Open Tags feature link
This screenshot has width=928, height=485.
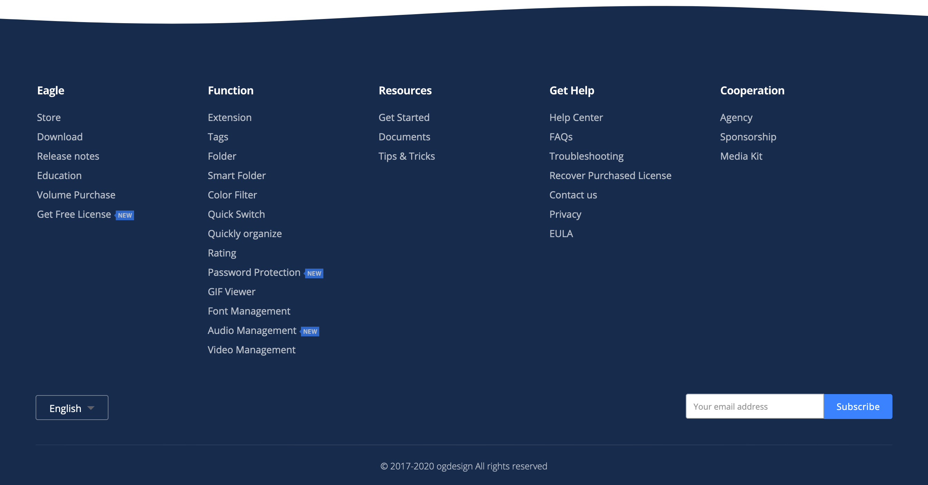click(218, 137)
